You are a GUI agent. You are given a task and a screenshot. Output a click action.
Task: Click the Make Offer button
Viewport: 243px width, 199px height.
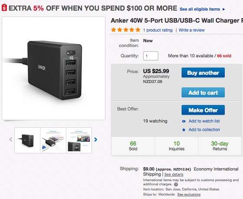203,110
